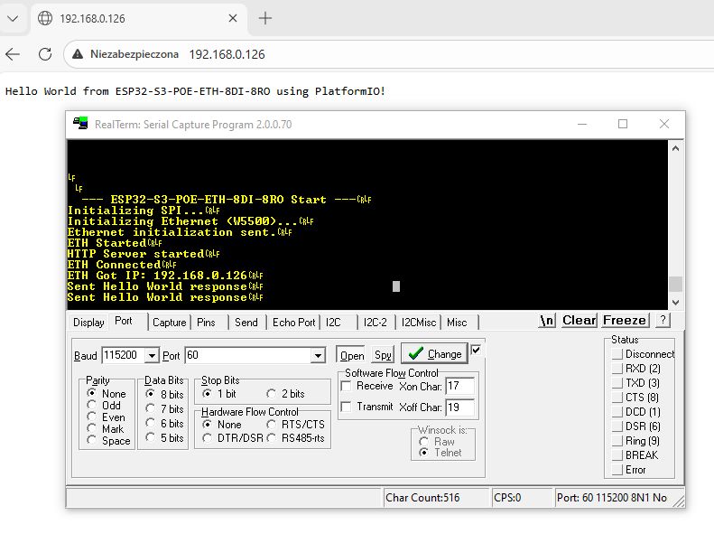Click the browser address bar URL
The height and width of the screenshot is (534, 714).
coord(227,54)
